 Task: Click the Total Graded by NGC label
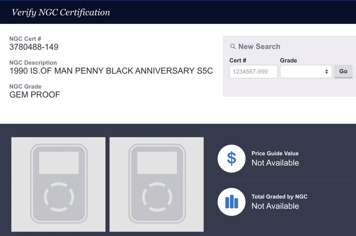click(x=279, y=196)
